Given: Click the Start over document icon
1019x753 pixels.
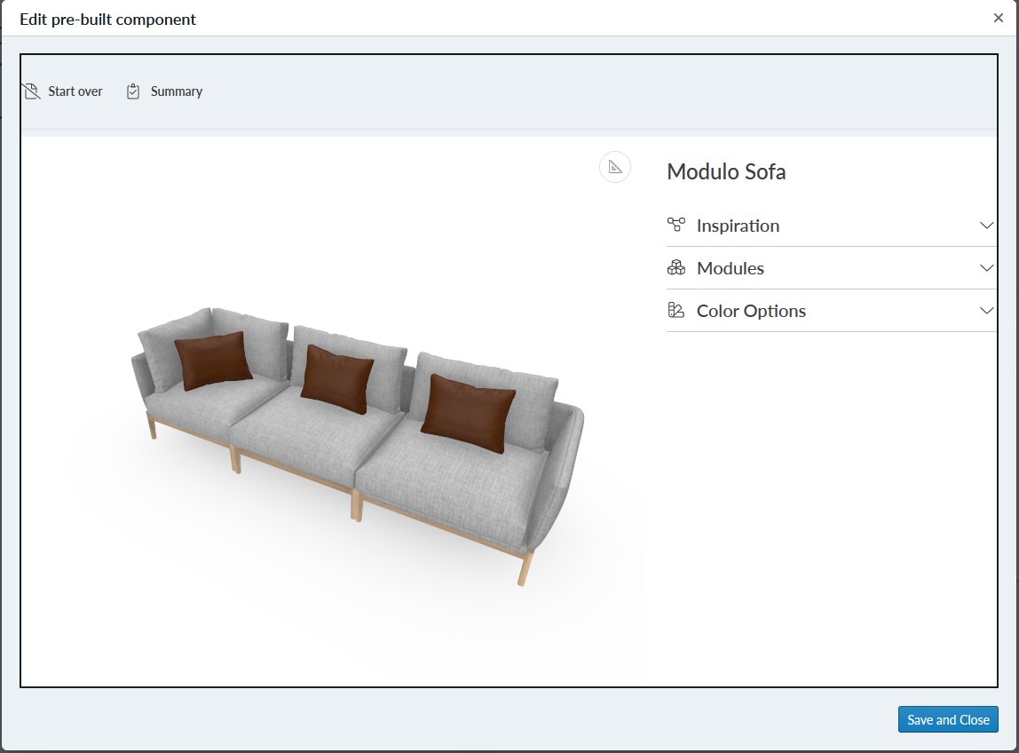Looking at the screenshot, I should [32, 91].
